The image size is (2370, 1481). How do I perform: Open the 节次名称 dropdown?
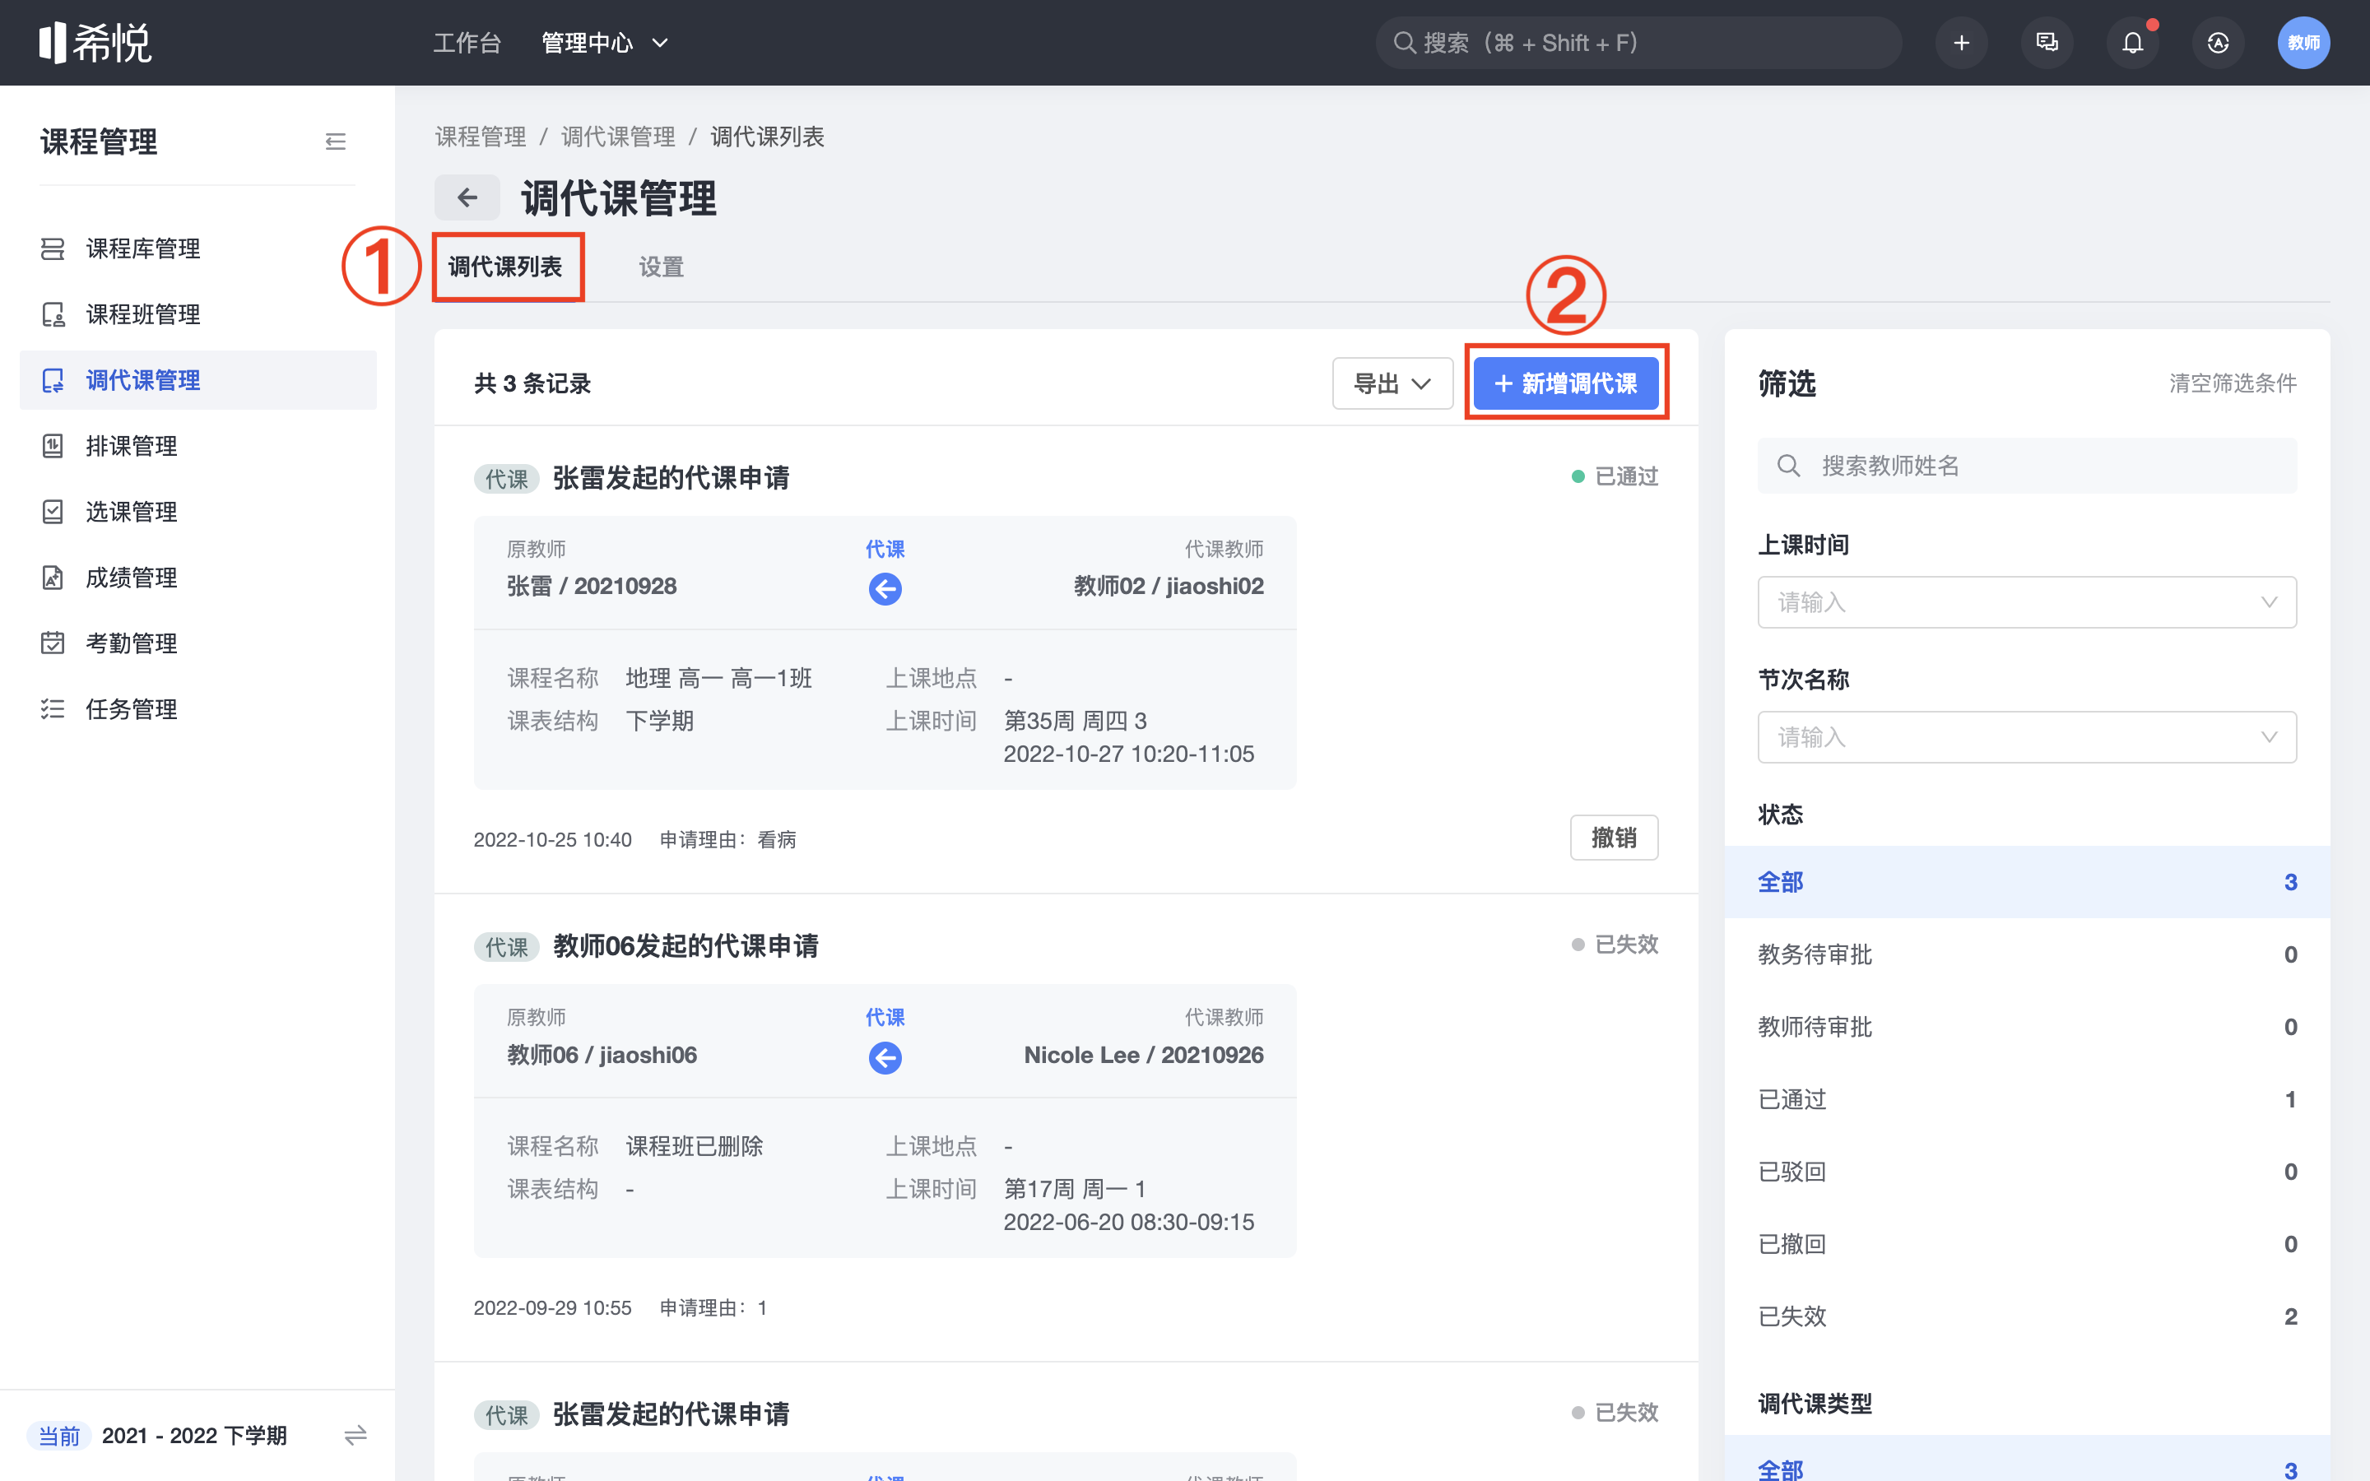[x=2026, y=737]
